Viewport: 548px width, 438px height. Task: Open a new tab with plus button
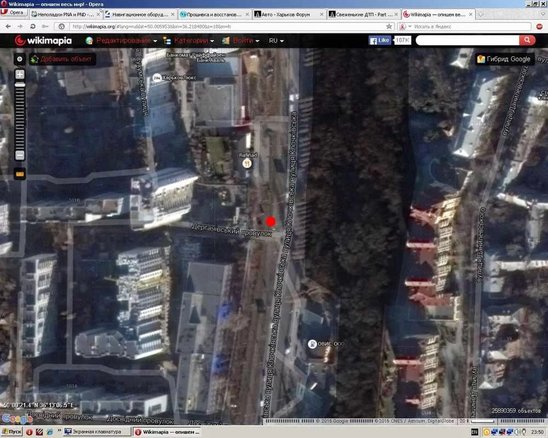(481, 15)
